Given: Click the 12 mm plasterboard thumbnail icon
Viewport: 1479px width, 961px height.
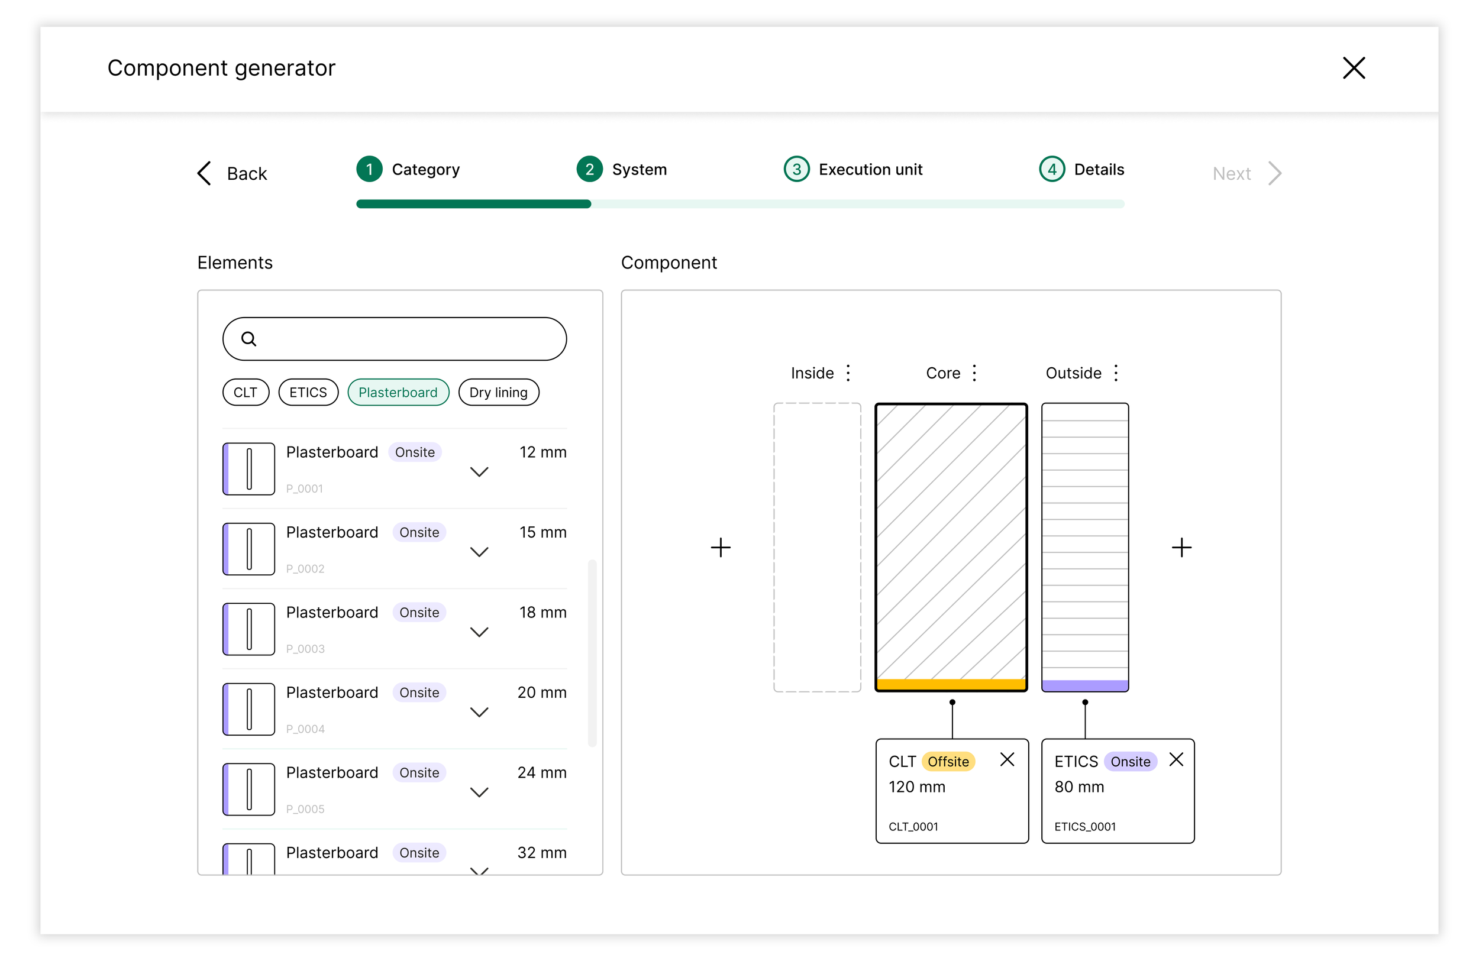Looking at the screenshot, I should 248,469.
